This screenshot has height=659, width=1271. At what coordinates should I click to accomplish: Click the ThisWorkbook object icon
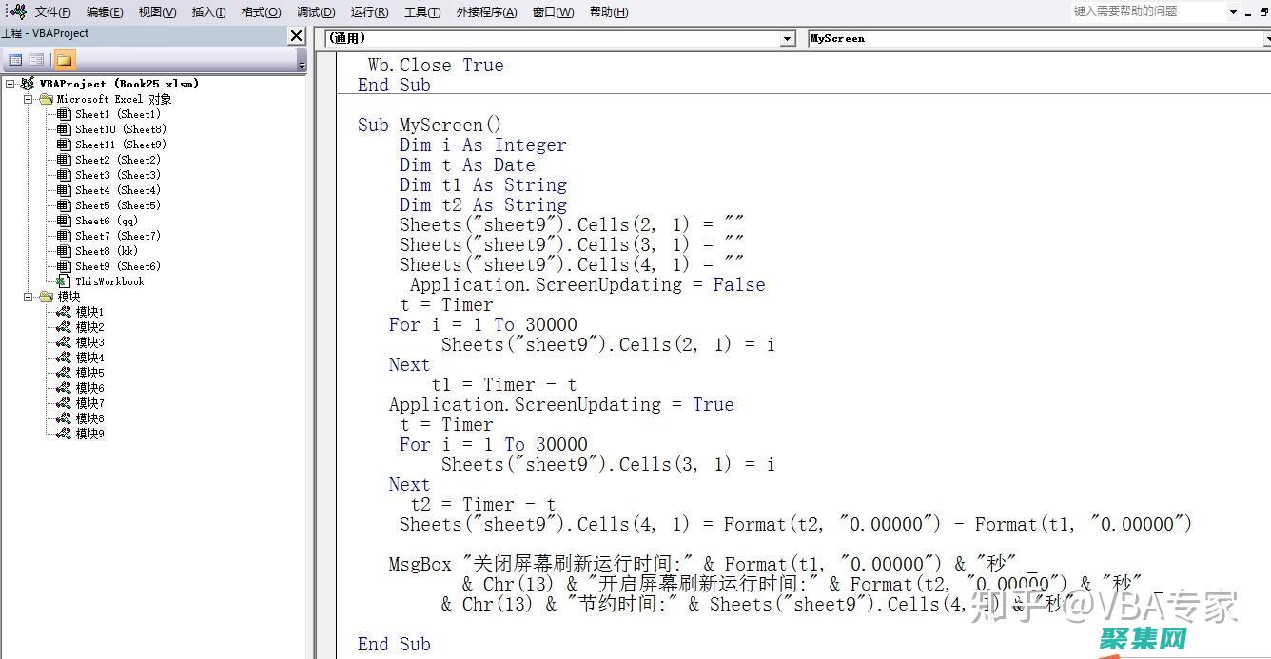pyautogui.click(x=63, y=281)
